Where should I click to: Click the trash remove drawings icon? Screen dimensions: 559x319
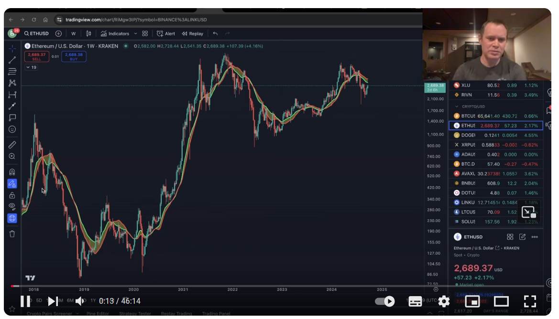pos(12,234)
